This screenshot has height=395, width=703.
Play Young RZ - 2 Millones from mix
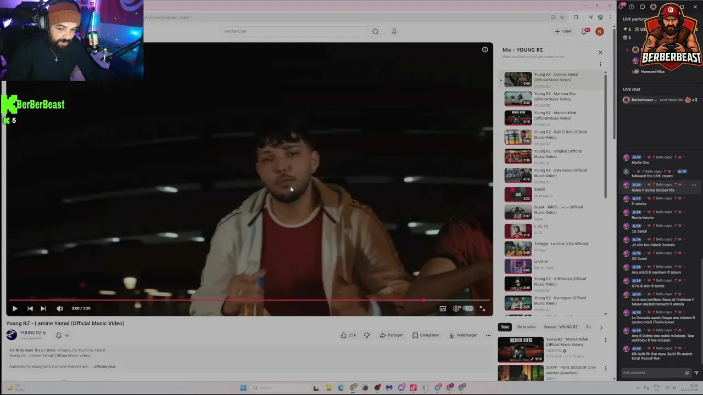point(554,283)
